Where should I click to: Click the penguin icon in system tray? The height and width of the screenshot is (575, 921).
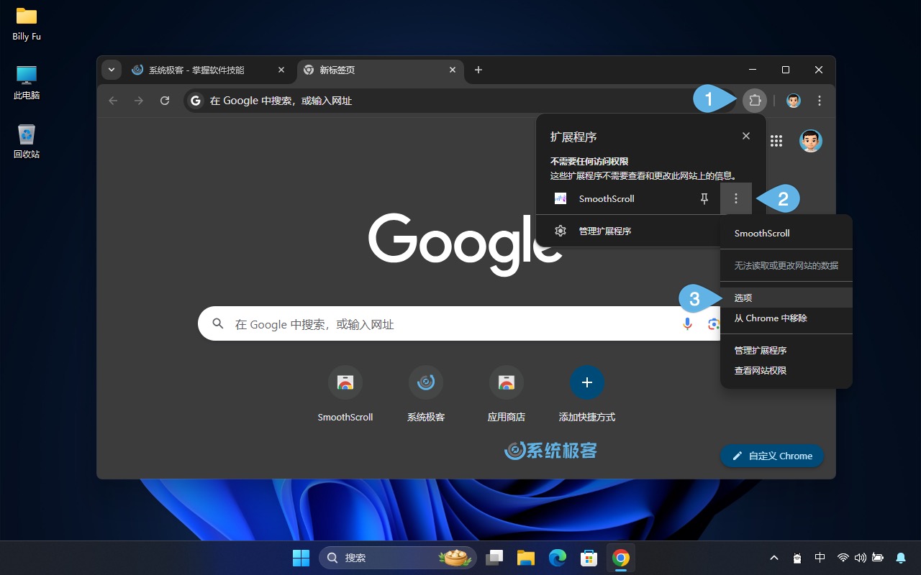click(x=797, y=558)
